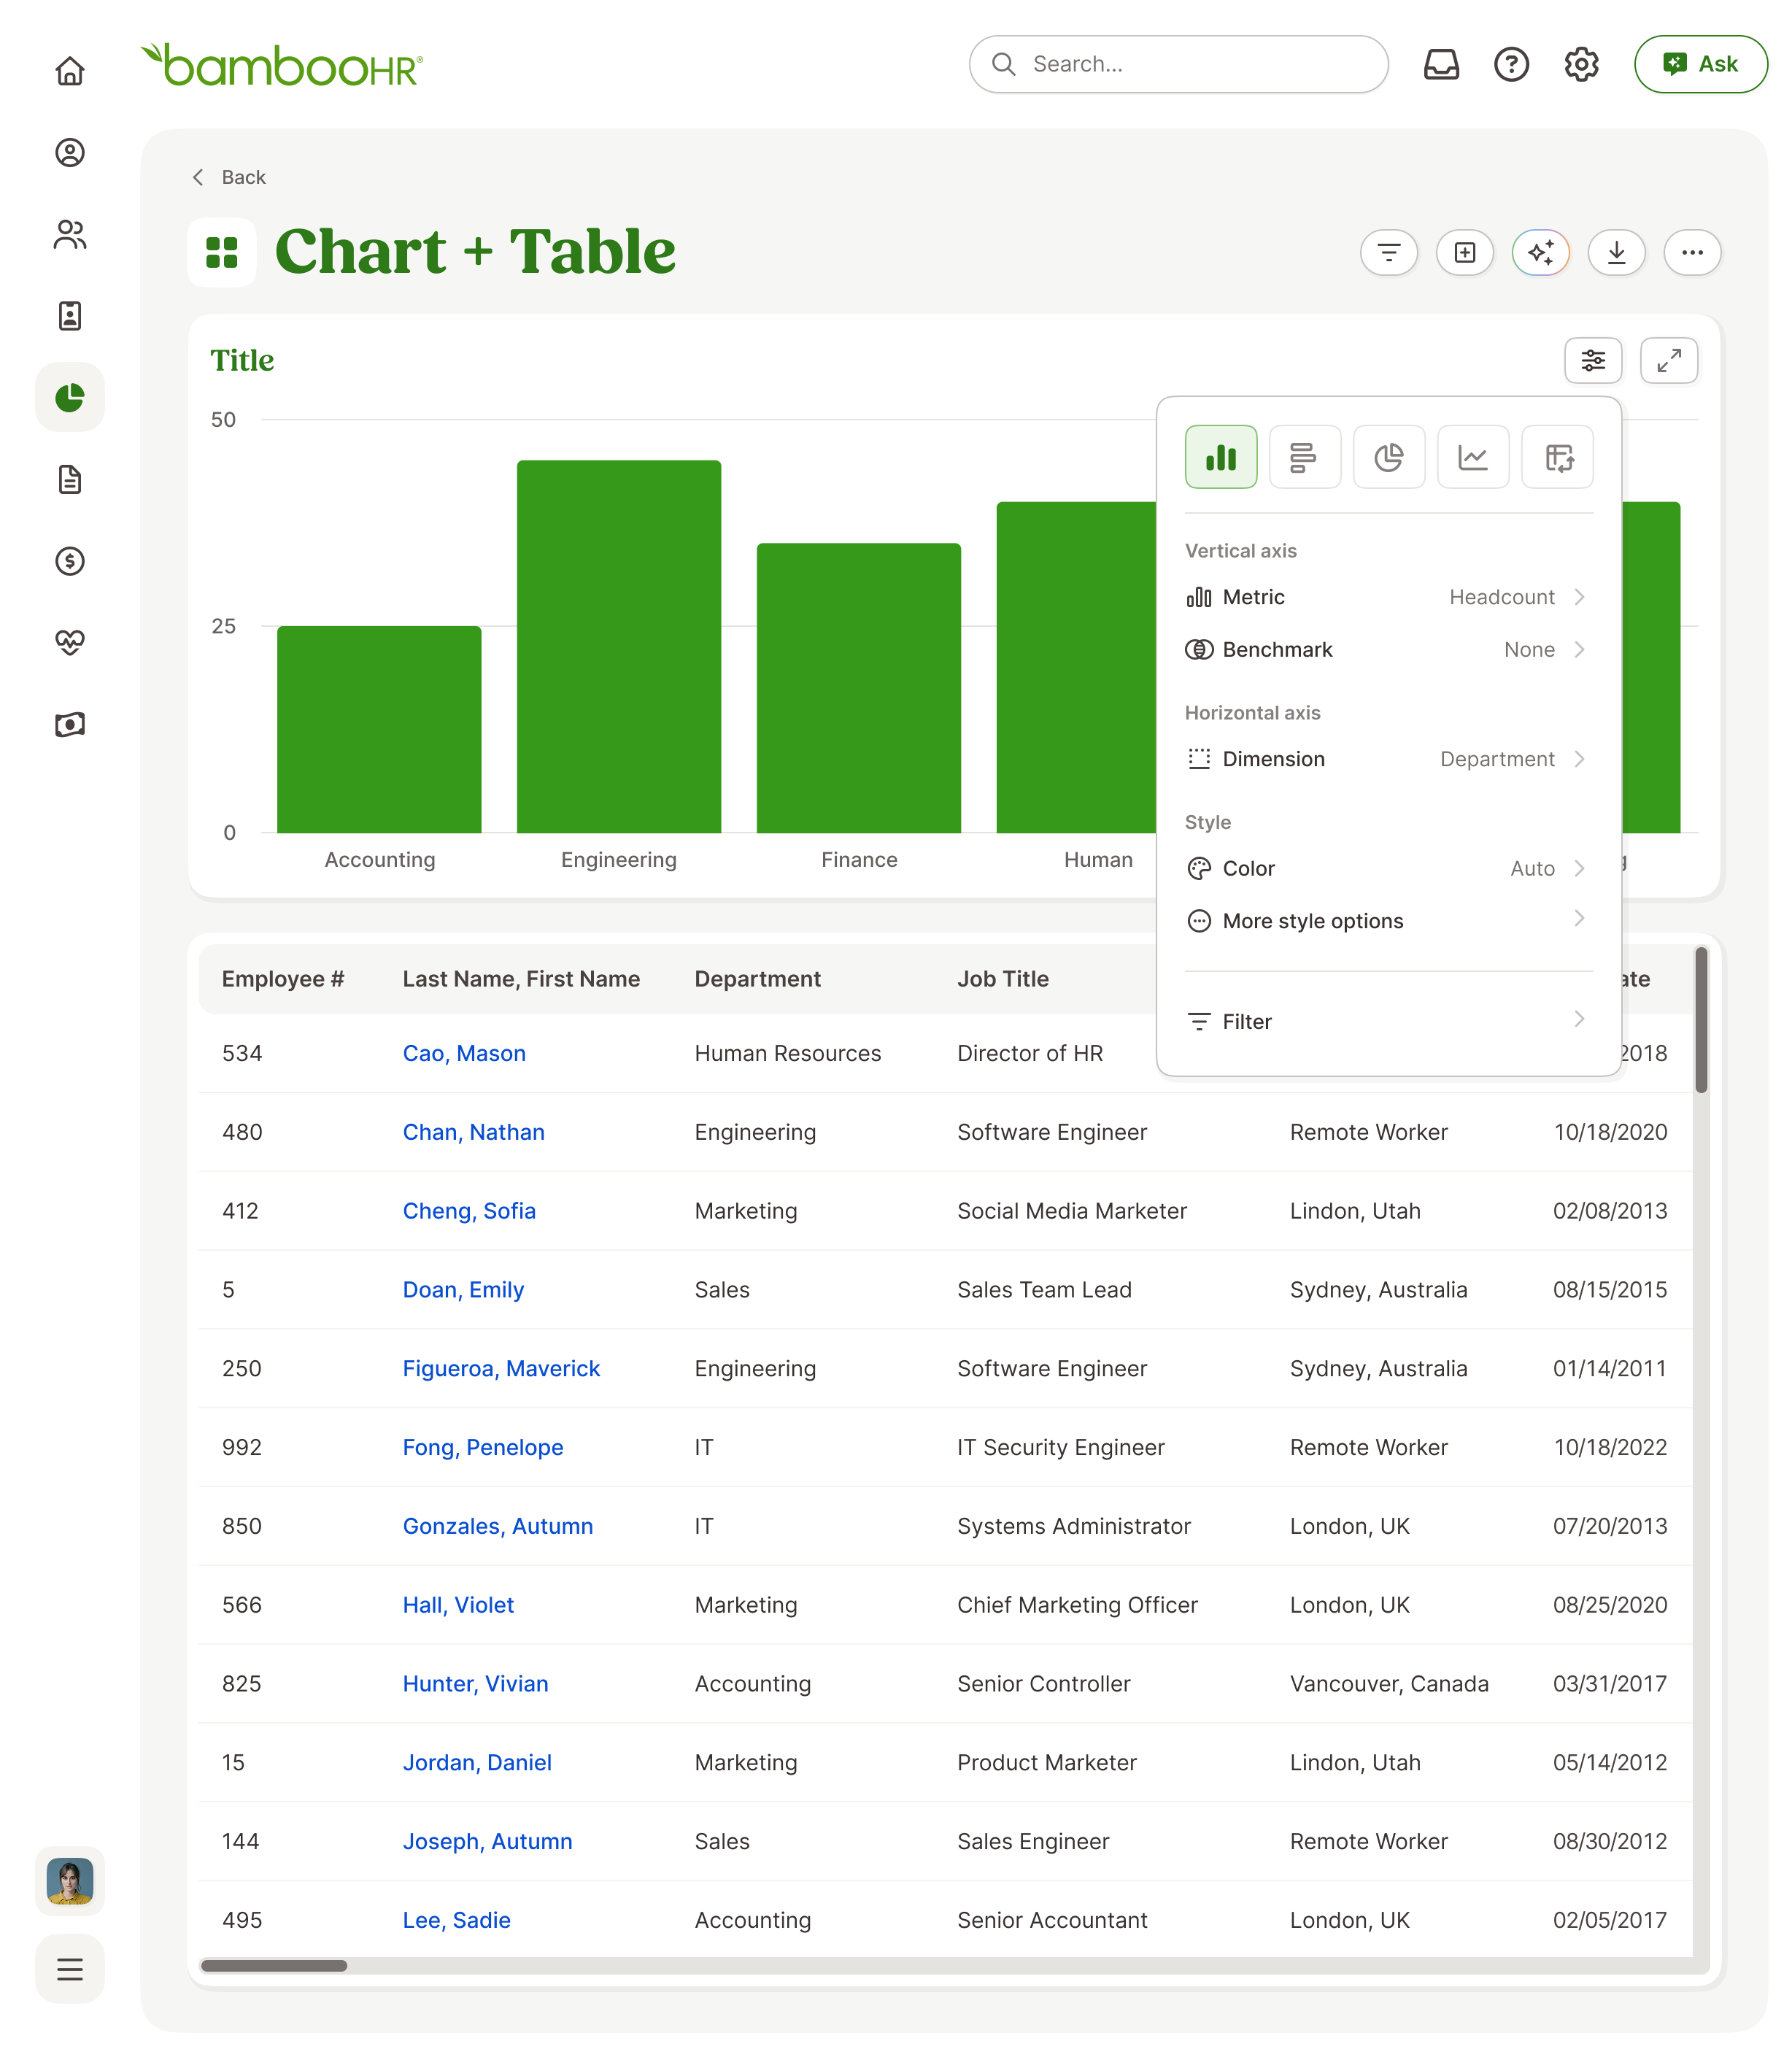Screen dimensions: 1792x2068
Task: Open the inbox tray icon
Action: (1441, 64)
